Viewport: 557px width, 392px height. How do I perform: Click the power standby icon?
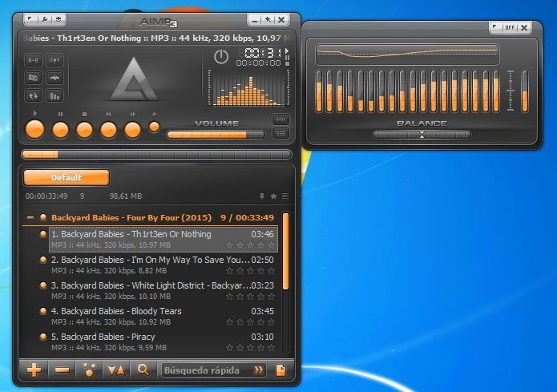[221, 57]
